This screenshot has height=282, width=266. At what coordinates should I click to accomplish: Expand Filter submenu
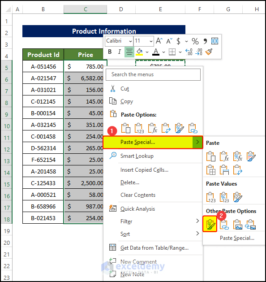(x=153, y=221)
